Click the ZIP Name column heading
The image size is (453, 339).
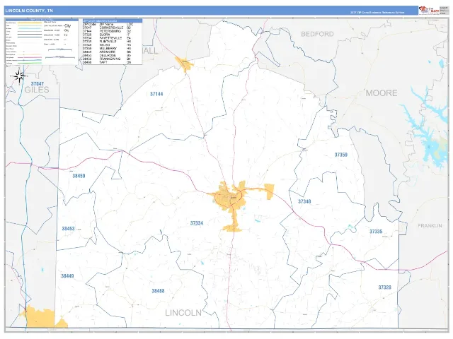coord(106,24)
